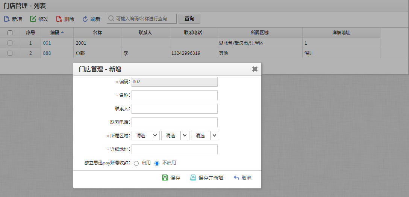The width and height of the screenshot is (409, 197).
Task: Open the second 所属区域 city dropdown
Action: tap(175, 135)
